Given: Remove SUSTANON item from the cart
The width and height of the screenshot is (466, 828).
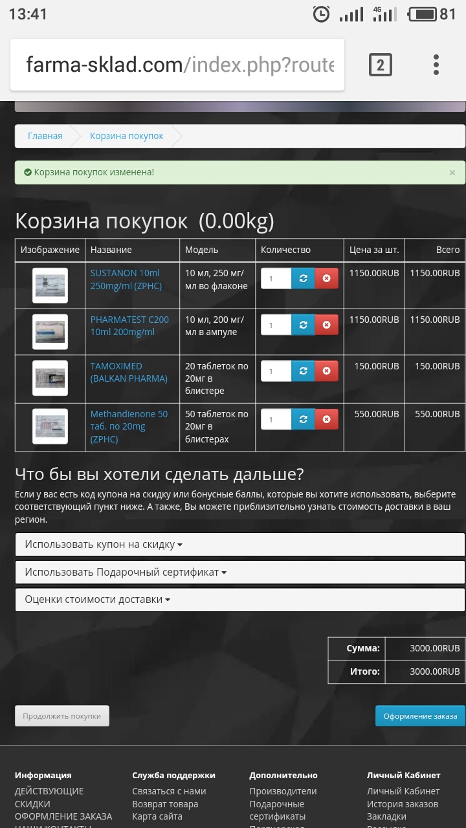Looking at the screenshot, I should coord(326,278).
